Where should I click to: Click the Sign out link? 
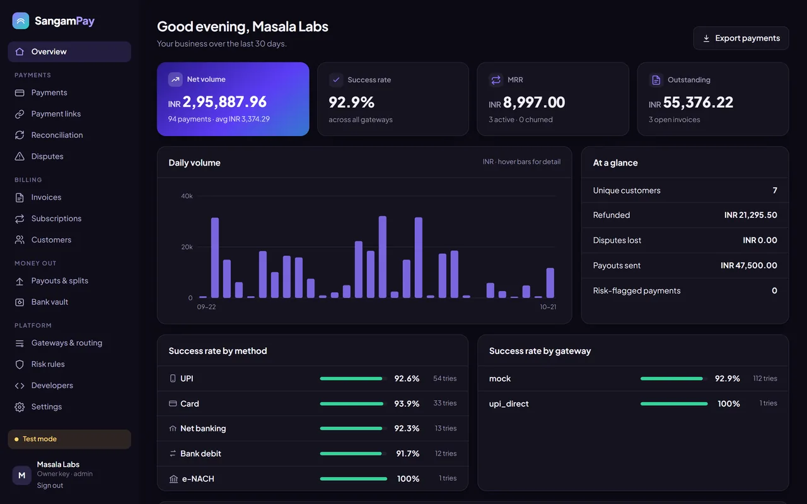[50, 486]
